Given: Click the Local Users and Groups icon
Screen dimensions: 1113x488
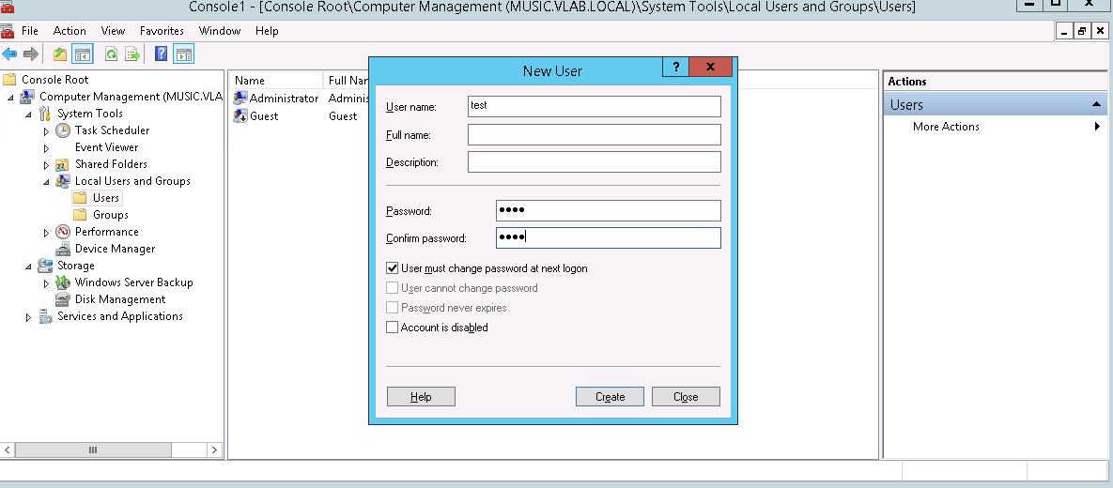Looking at the screenshot, I should pyautogui.click(x=63, y=181).
